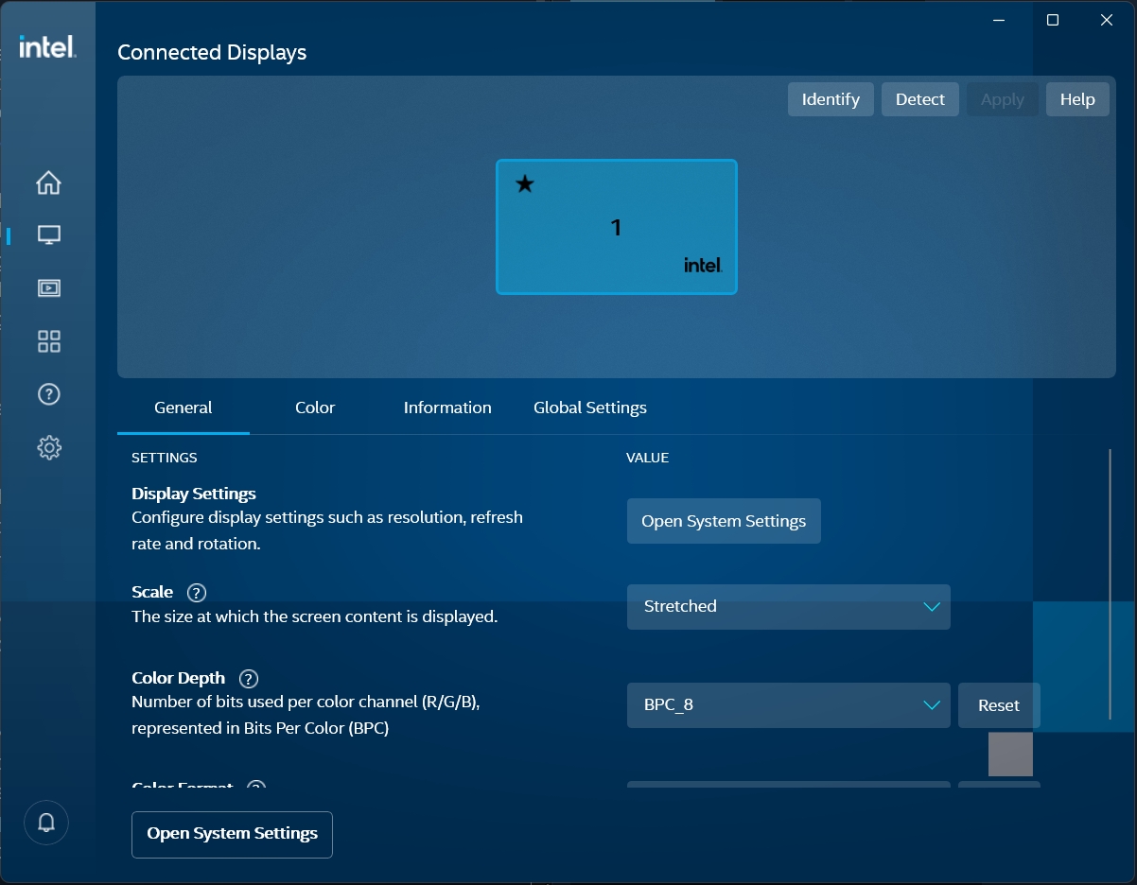Image resolution: width=1137 pixels, height=885 pixels.
Task: Click the notifications bell icon
Action: point(46,822)
